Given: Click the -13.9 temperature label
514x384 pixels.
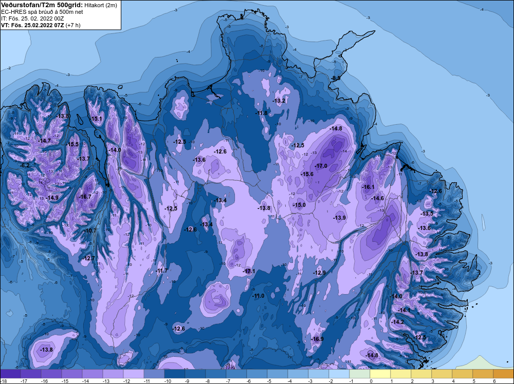Looking at the screenshot, I should (339, 218).
